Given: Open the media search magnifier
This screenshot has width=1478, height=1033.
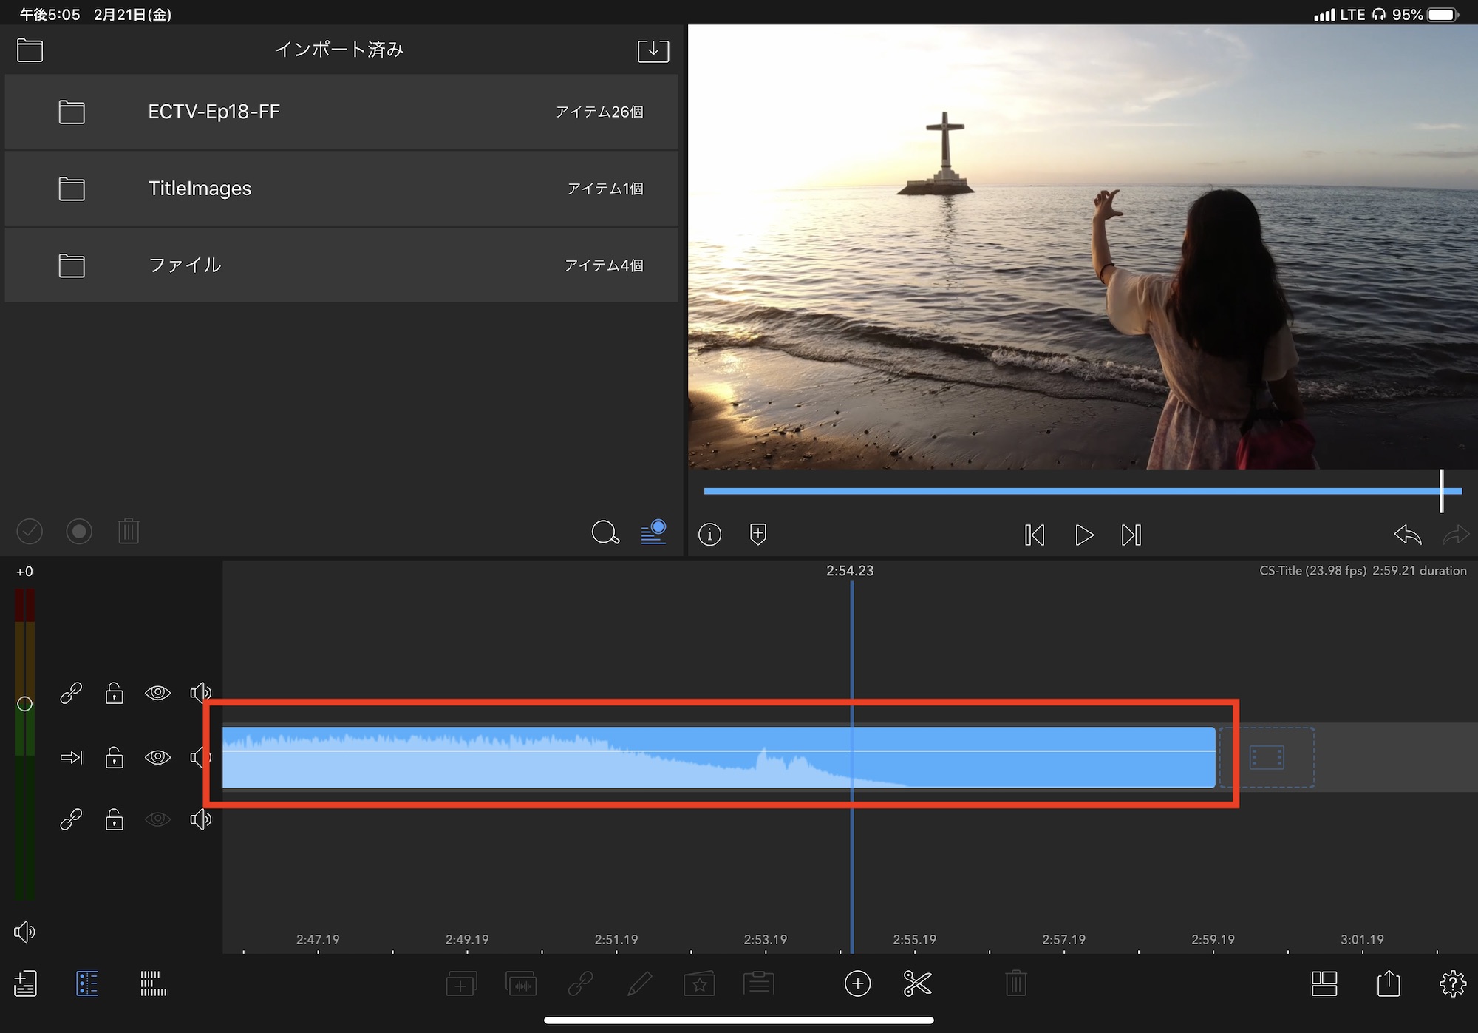Looking at the screenshot, I should (605, 532).
